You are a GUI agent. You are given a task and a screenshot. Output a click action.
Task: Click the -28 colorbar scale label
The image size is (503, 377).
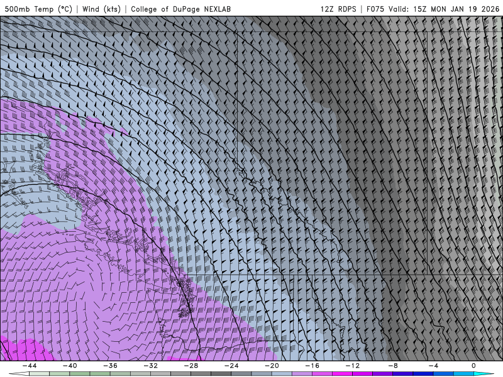click(191, 366)
